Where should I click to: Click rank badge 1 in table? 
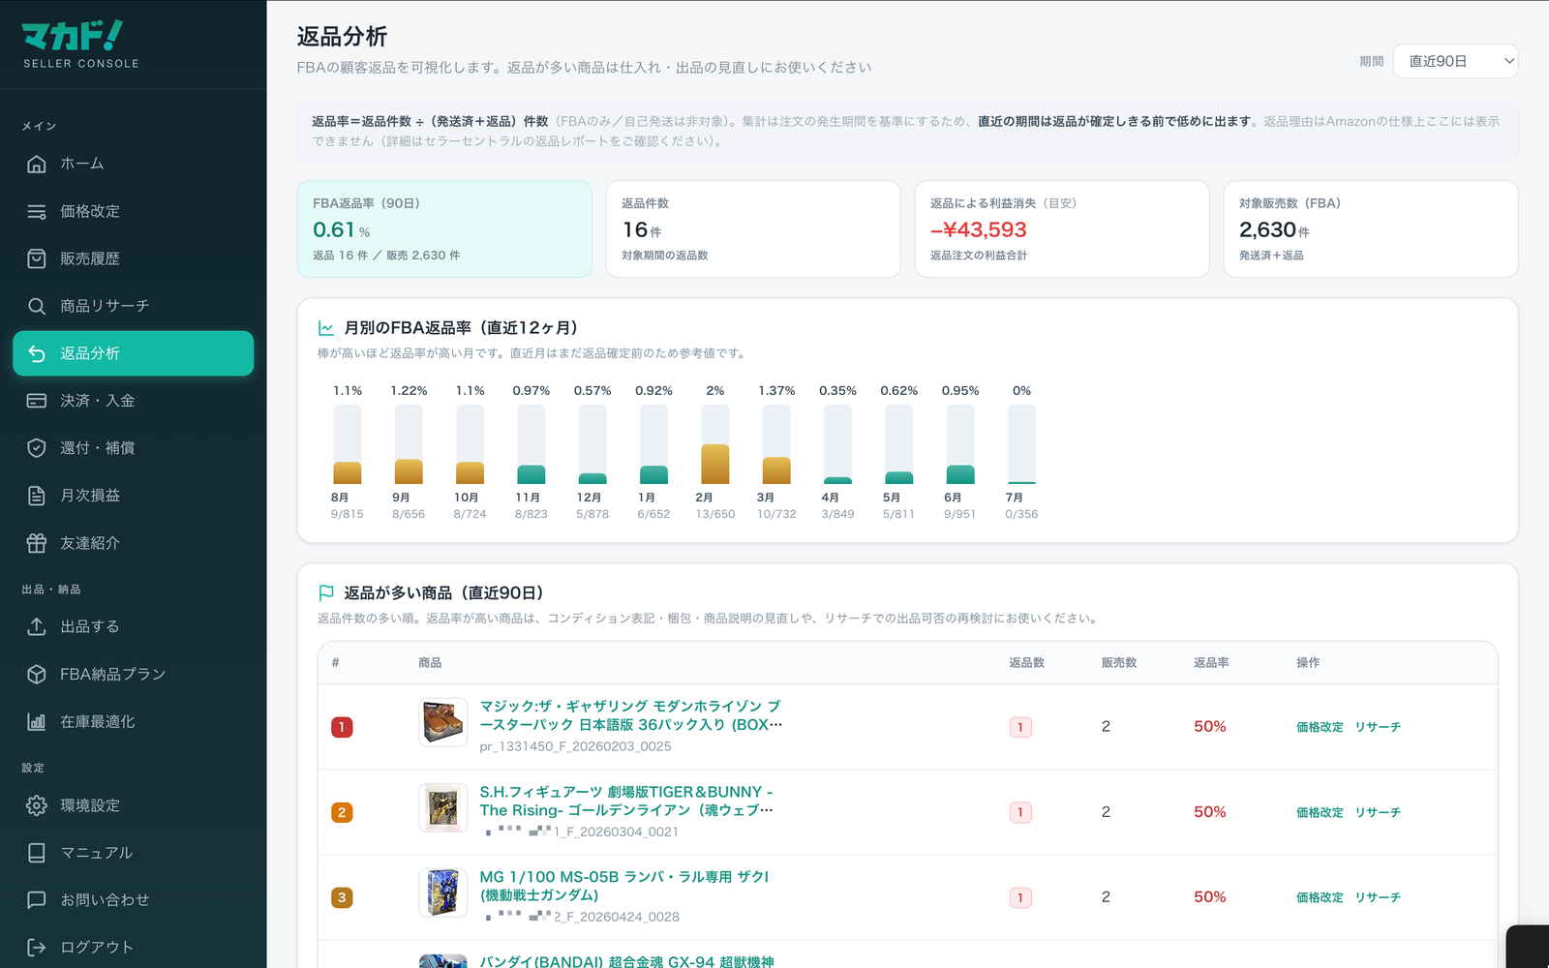[342, 727]
